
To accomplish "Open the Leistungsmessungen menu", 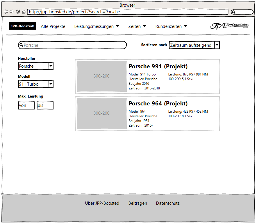I will pyautogui.click(x=97, y=26).
